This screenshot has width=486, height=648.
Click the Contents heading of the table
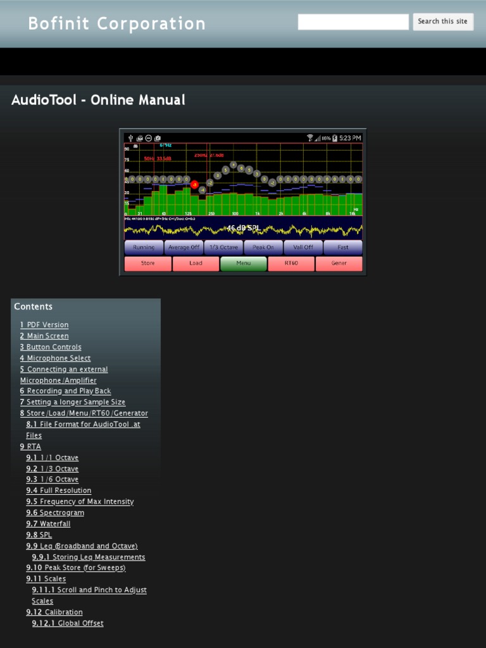[x=33, y=307]
